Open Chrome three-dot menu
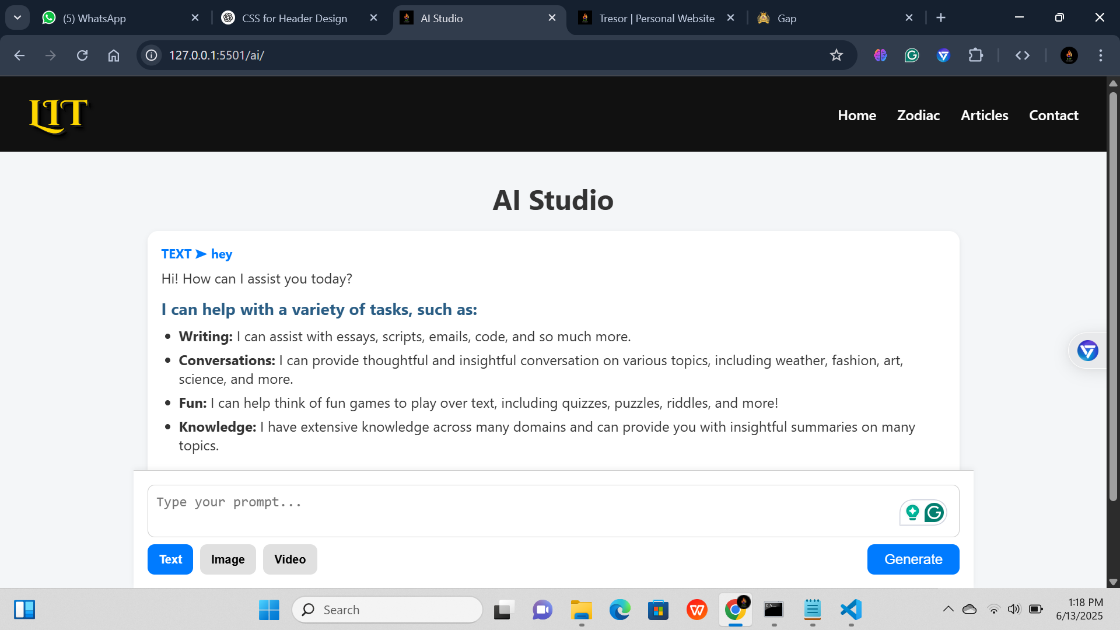The image size is (1120, 630). (1100, 55)
